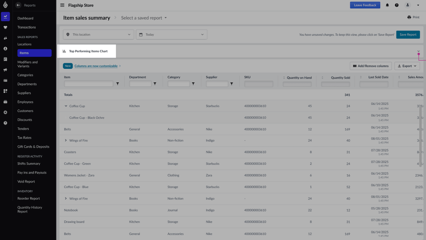Sort by Last Sold Date arrows

(x=361, y=77)
